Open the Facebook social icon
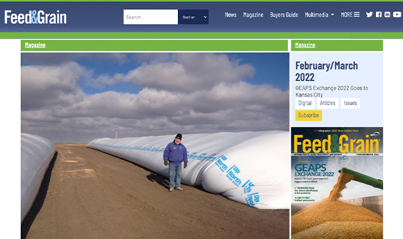The image size is (403, 239). 379,14
